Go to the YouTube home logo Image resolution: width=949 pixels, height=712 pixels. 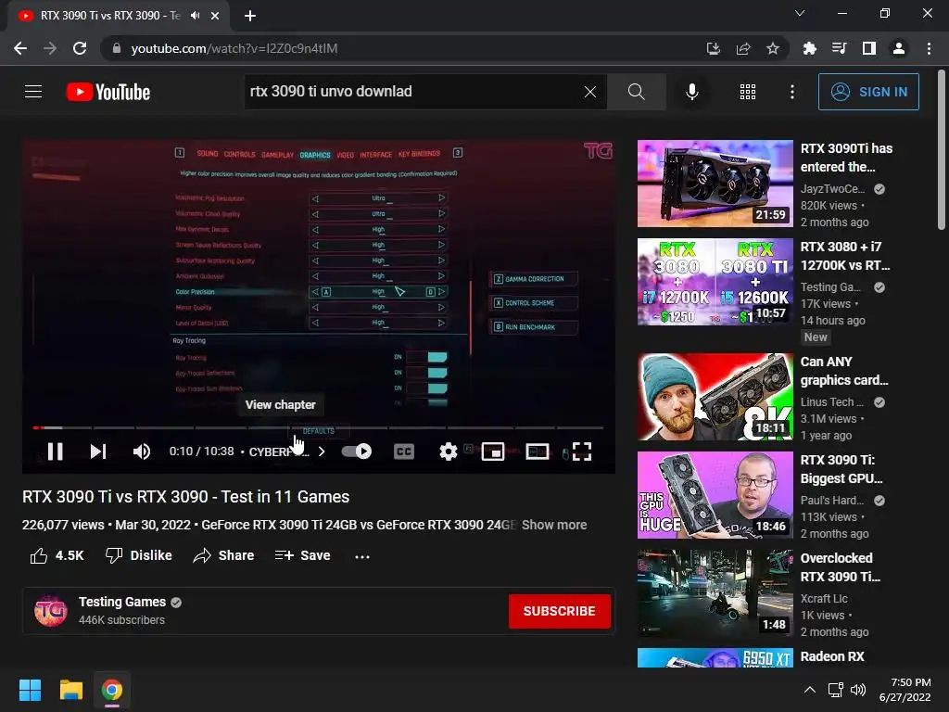(x=108, y=92)
